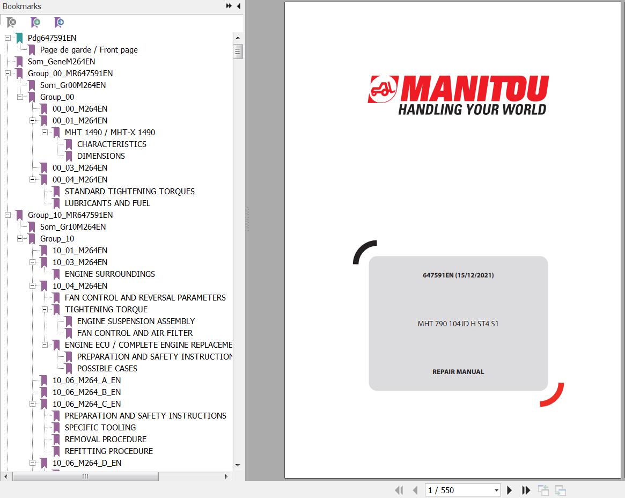Click the delete bookmark icon
Viewport: 625px width, 498px height.
12,23
